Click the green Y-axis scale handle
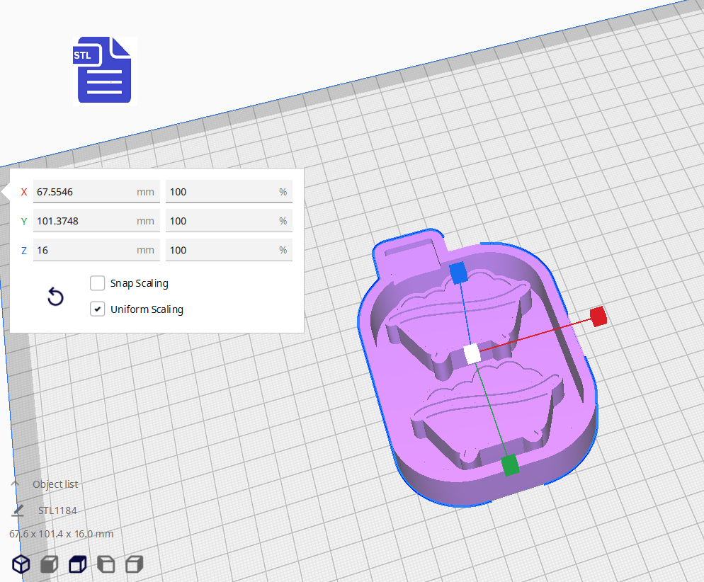Image resolution: width=704 pixels, height=582 pixels. click(509, 464)
